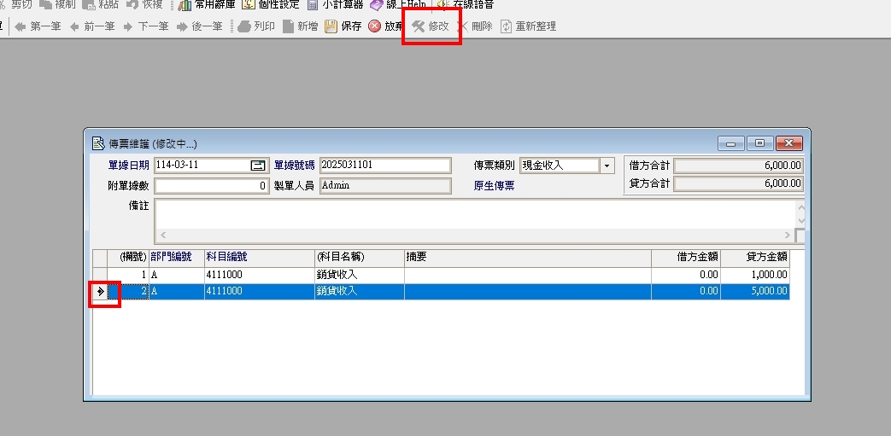Expand the 傳票類別 dropdown
The image size is (891, 436).
(607, 166)
